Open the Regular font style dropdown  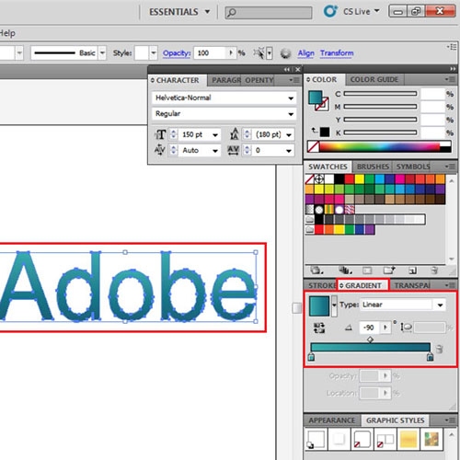291,114
